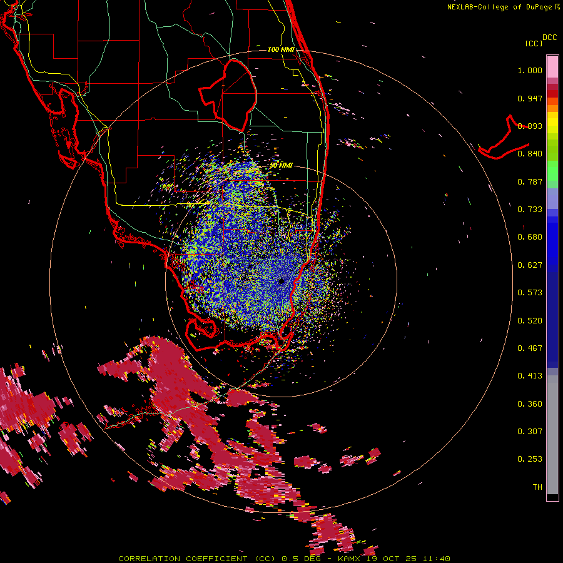Pick the bright green band above 0.787
This screenshot has height=563, width=563.
(552, 171)
